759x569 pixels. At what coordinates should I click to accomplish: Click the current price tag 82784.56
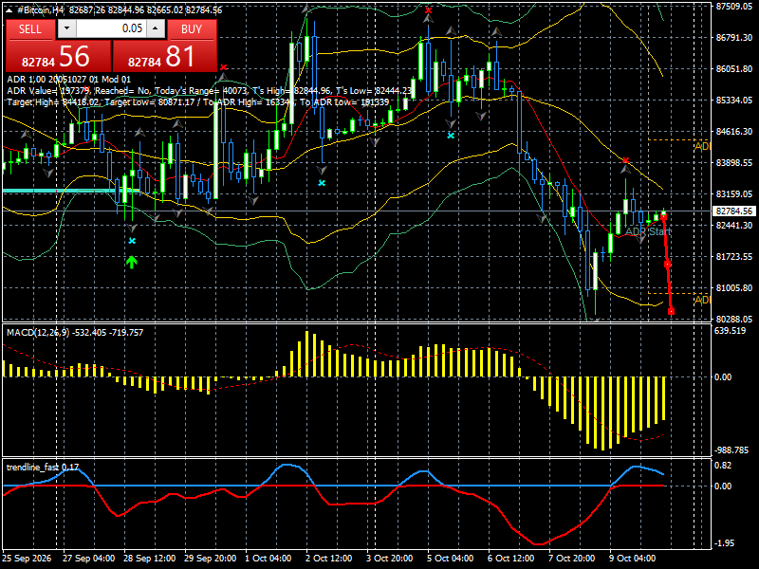pos(733,211)
